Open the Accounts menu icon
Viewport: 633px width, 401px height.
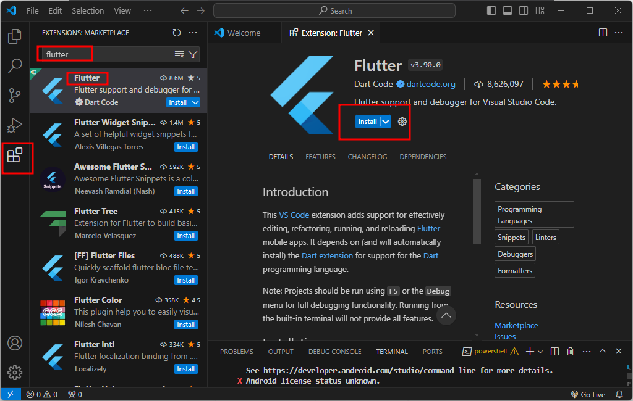point(15,343)
